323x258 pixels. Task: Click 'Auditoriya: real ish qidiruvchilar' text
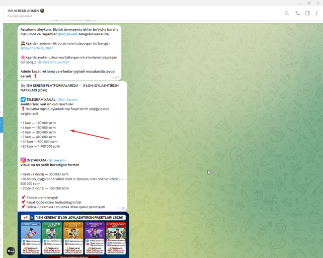47,104
